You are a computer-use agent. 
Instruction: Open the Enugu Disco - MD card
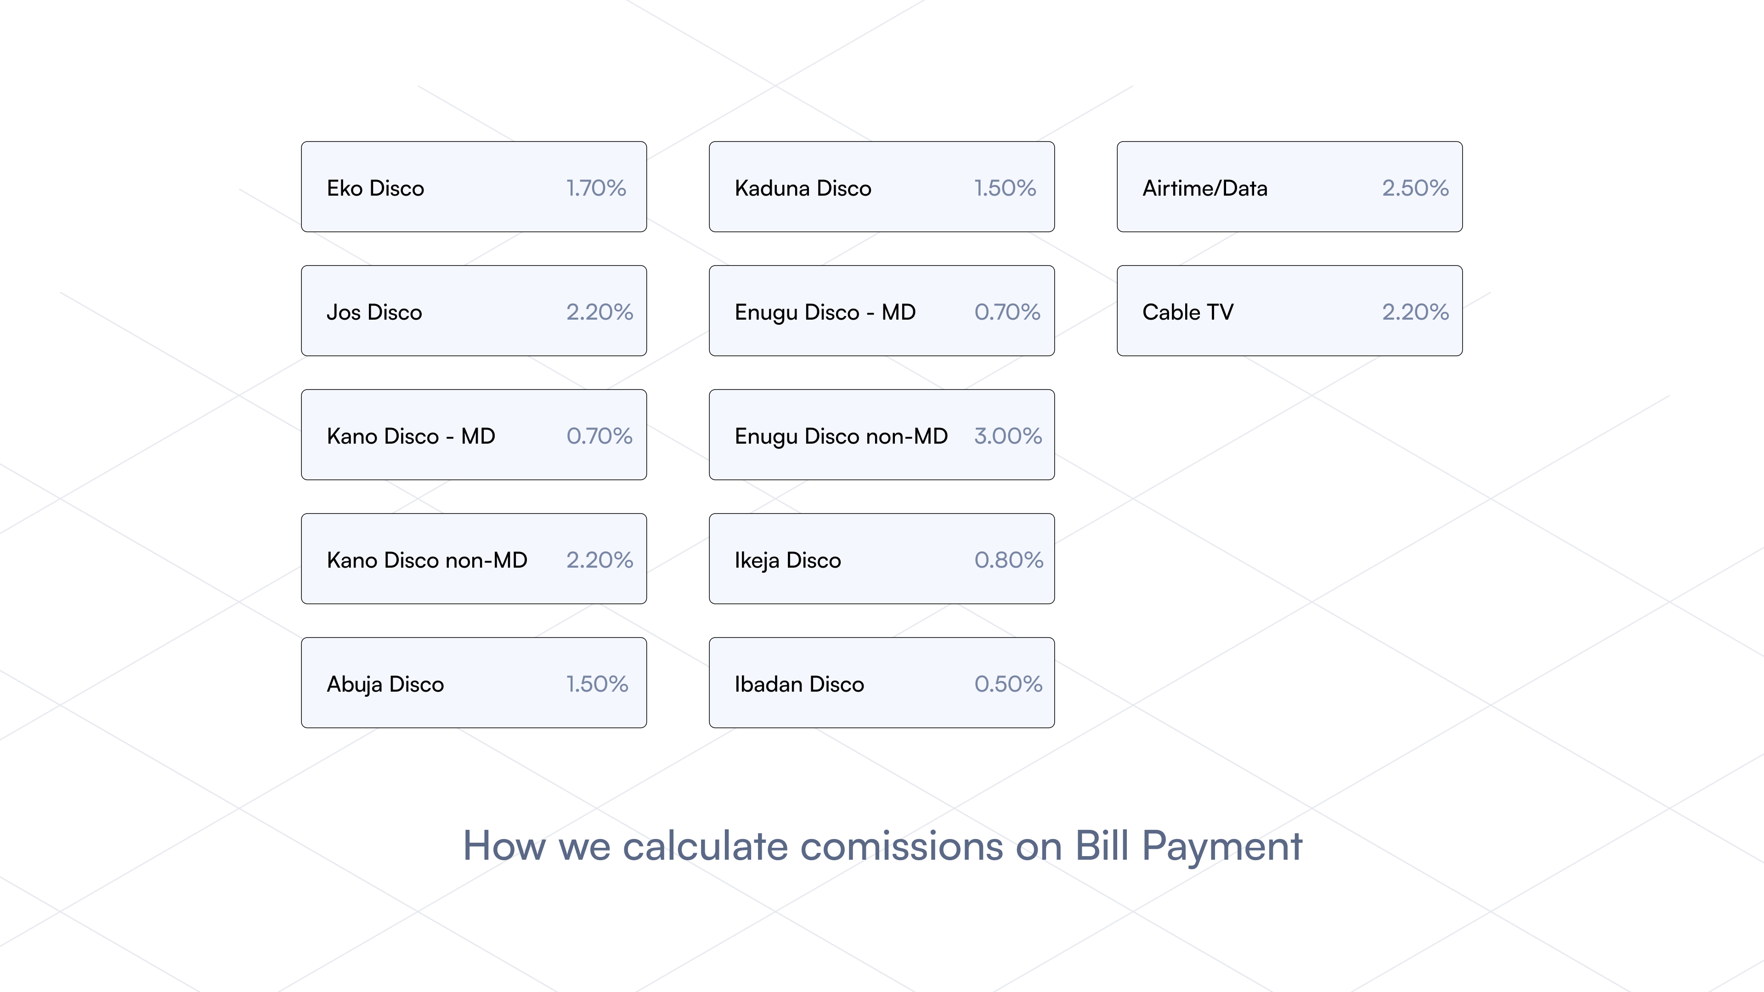(x=882, y=311)
